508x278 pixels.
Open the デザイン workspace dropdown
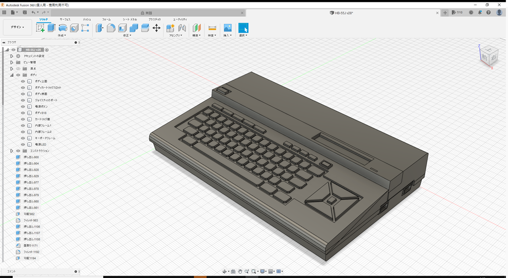[17, 27]
